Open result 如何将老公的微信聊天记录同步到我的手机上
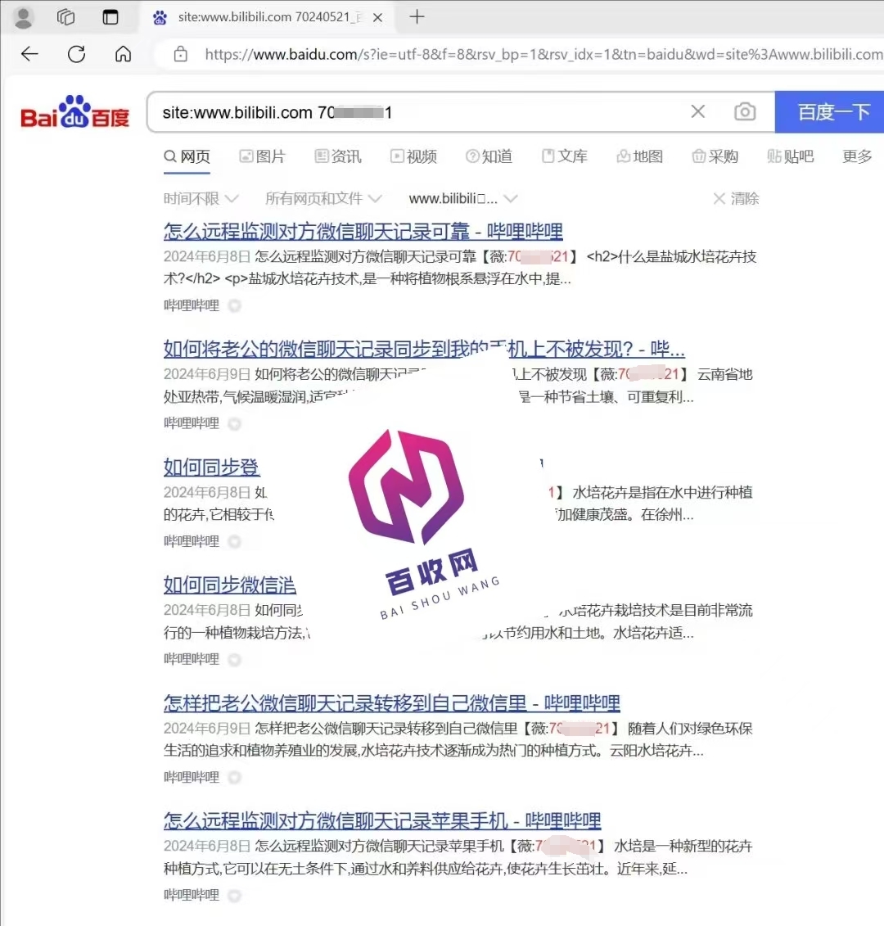This screenshot has width=884, height=926. tap(424, 349)
